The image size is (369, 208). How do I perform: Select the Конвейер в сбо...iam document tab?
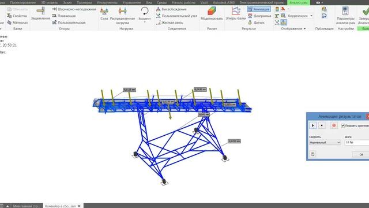(x=61, y=206)
